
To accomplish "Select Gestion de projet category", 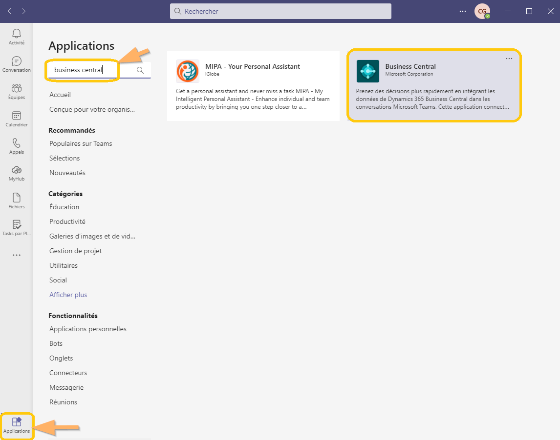I will pos(76,251).
